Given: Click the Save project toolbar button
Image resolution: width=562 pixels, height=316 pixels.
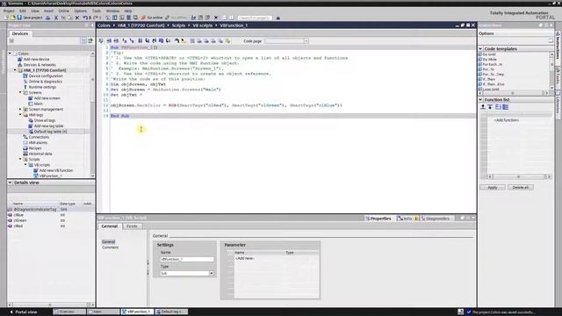Looking at the screenshot, I should pos(30,18).
